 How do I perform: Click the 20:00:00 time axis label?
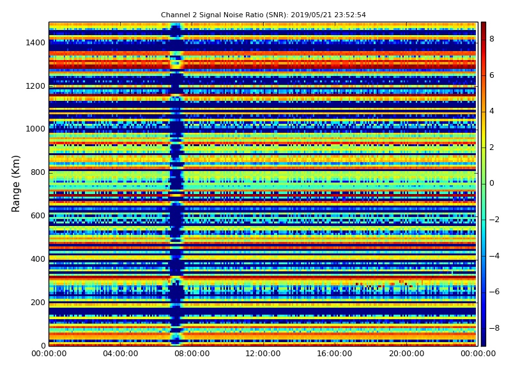point(407,354)
